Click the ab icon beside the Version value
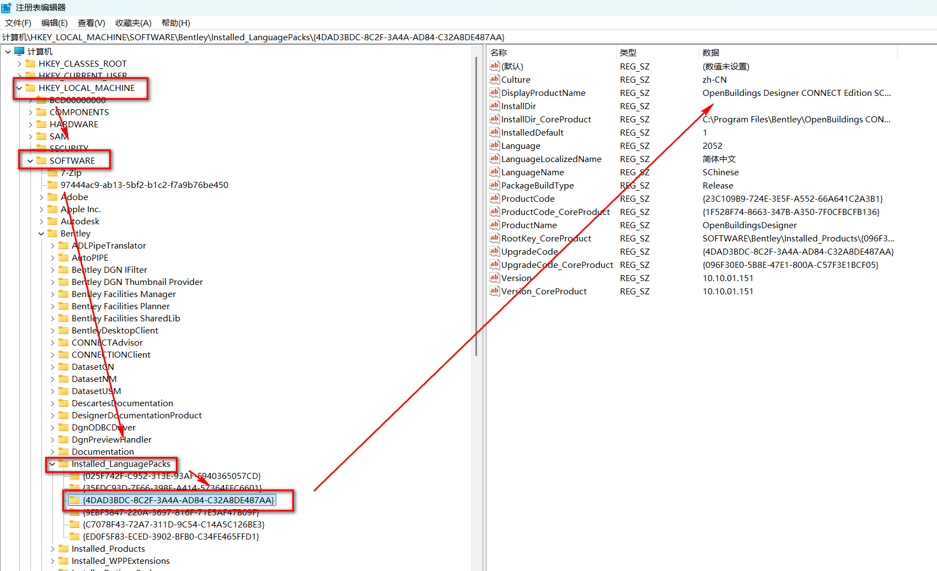Image resolution: width=937 pixels, height=571 pixels. pos(494,278)
